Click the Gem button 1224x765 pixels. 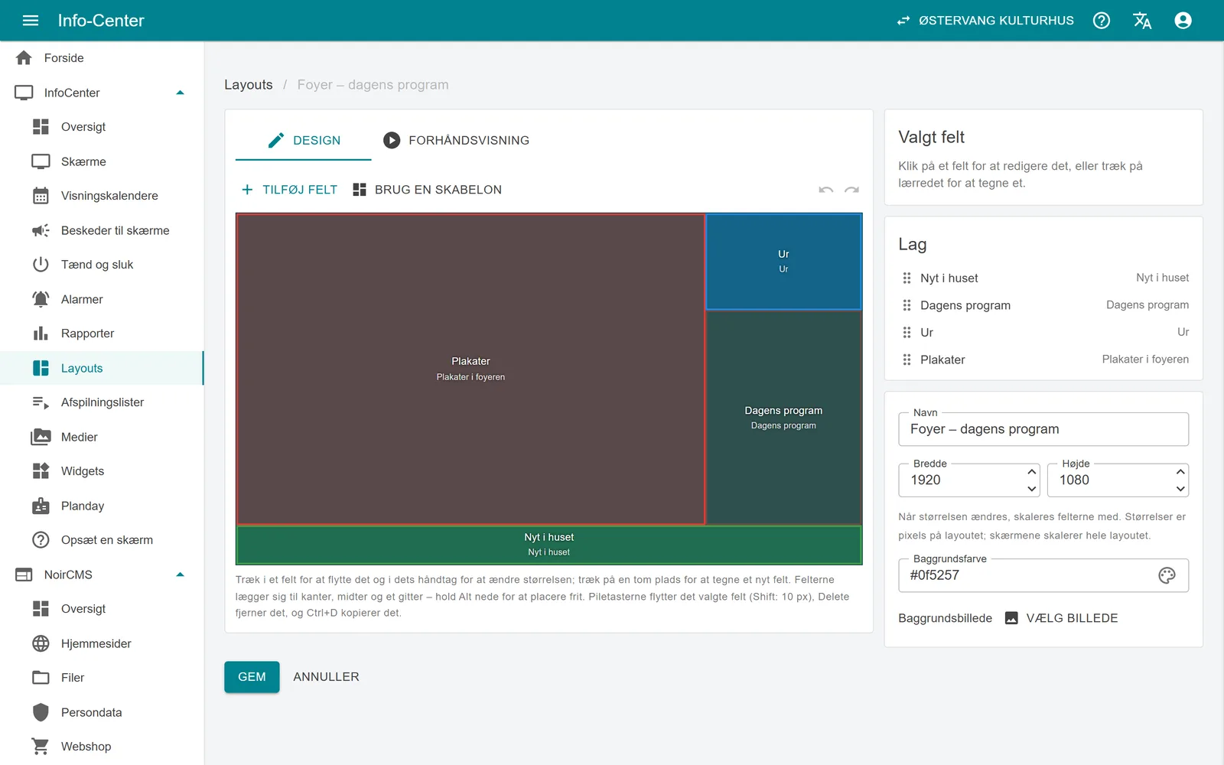pos(252,677)
